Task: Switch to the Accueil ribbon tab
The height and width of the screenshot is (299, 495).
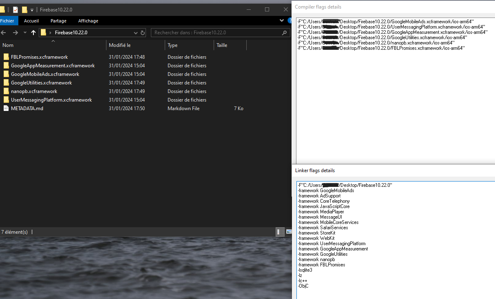Action: 31,21
